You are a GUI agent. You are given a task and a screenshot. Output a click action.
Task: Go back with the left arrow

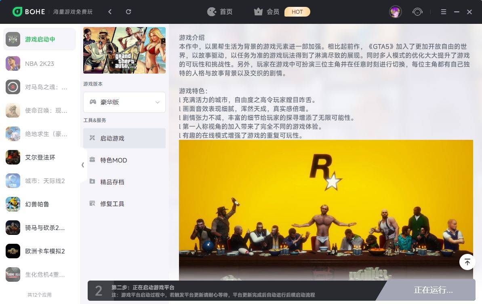(x=110, y=12)
